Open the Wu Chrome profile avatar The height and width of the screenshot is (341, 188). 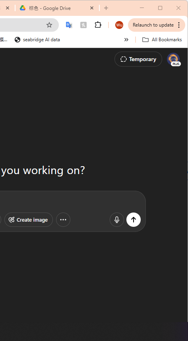pos(119,25)
